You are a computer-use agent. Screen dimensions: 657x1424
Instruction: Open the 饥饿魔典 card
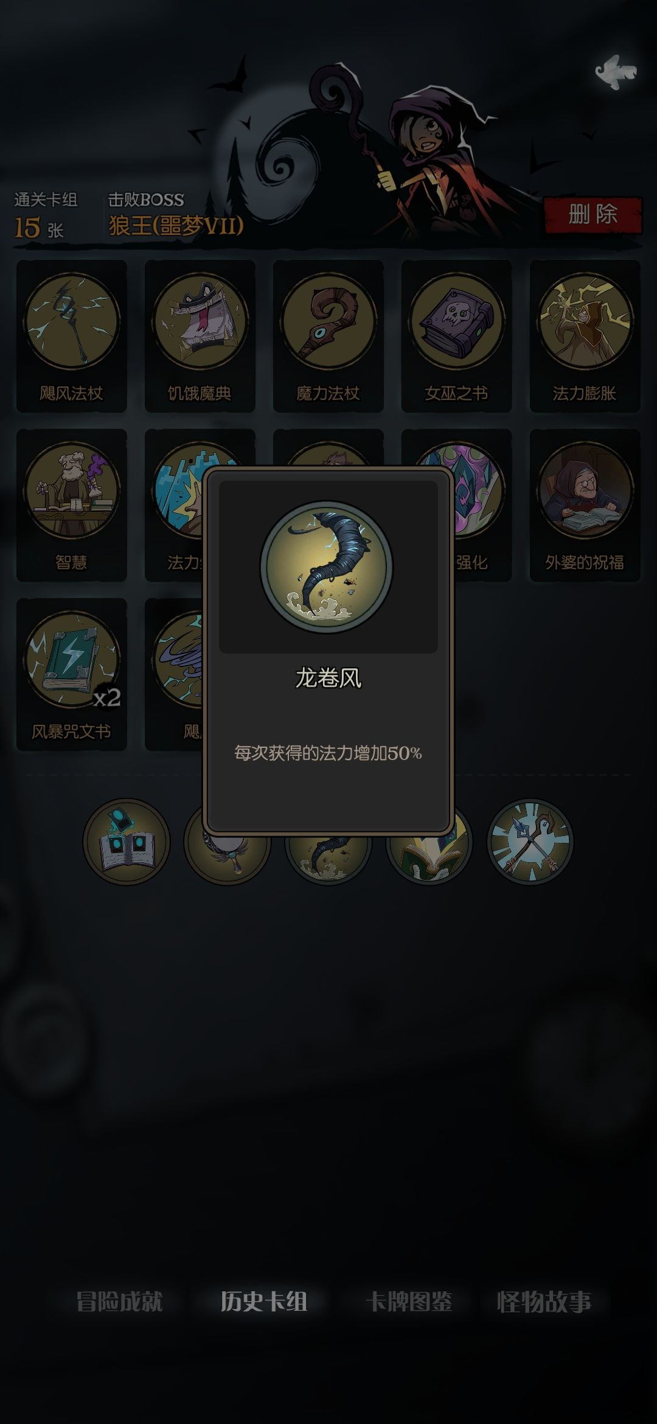(200, 336)
